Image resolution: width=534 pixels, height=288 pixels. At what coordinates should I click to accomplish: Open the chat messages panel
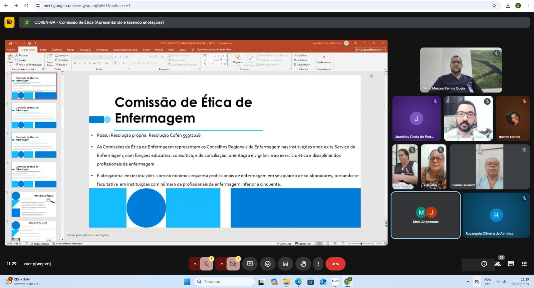pyautogui.click(x=511, y=264)
